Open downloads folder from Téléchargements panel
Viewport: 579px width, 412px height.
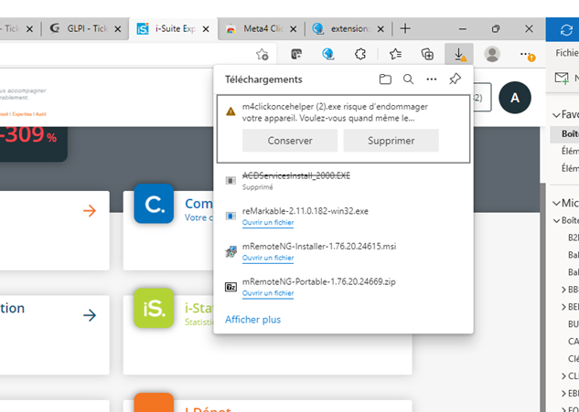point(385,79)
